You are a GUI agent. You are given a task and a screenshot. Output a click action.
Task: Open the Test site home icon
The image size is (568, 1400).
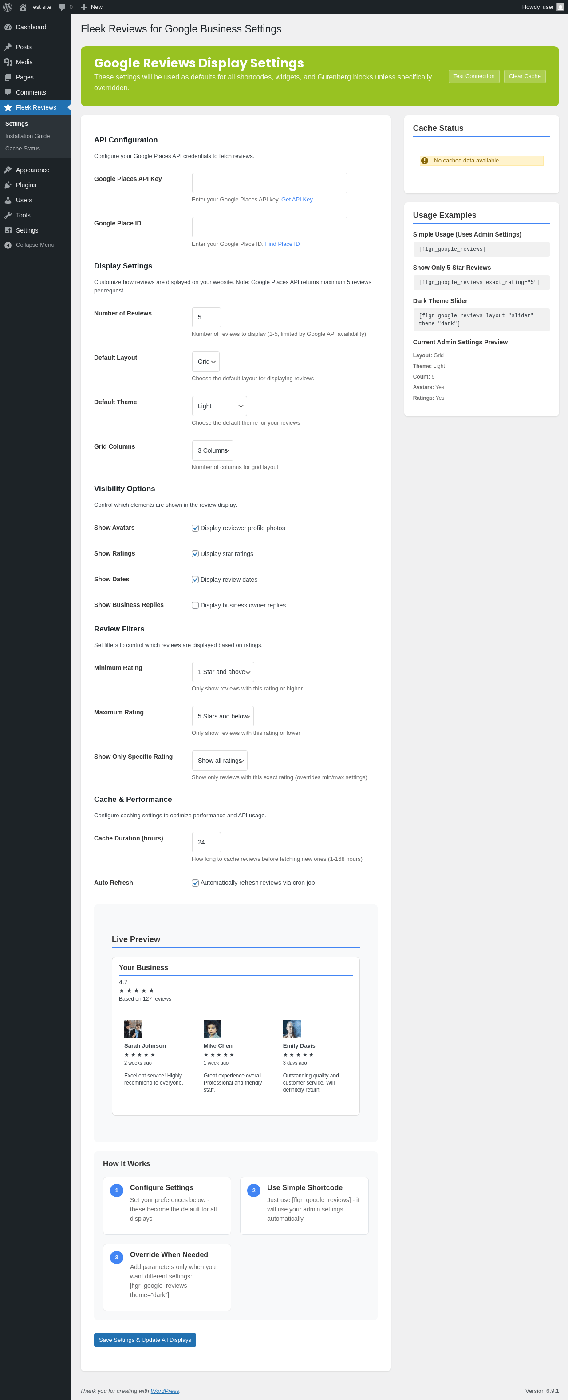point(23,7)
